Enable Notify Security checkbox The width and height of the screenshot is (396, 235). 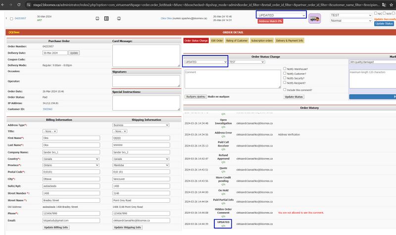tap(285, 78)
